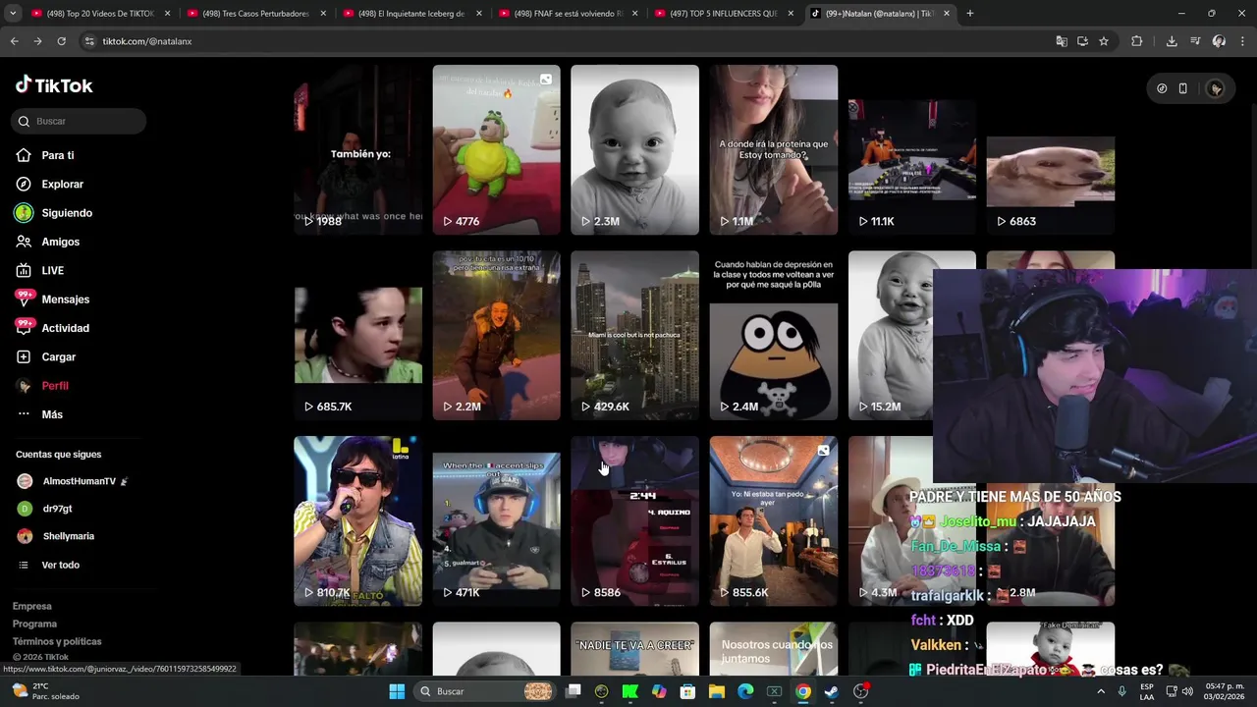
Task: Click the translate page icon
Action: 1062,41
